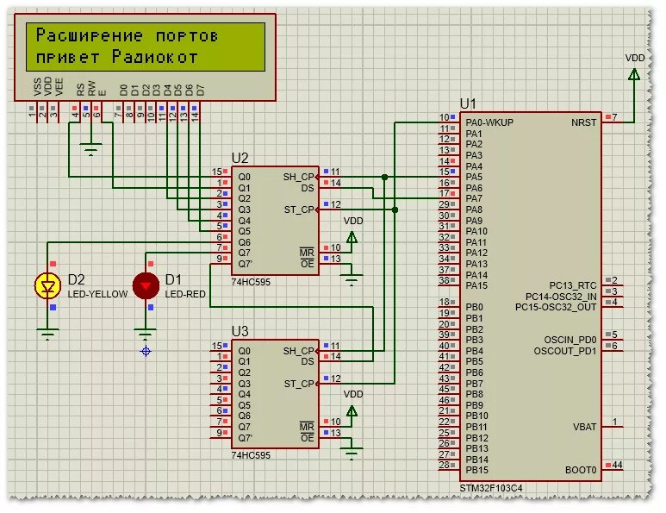
Task: Click the 74HC595 label under U3
Action: (x=251, y=455)
